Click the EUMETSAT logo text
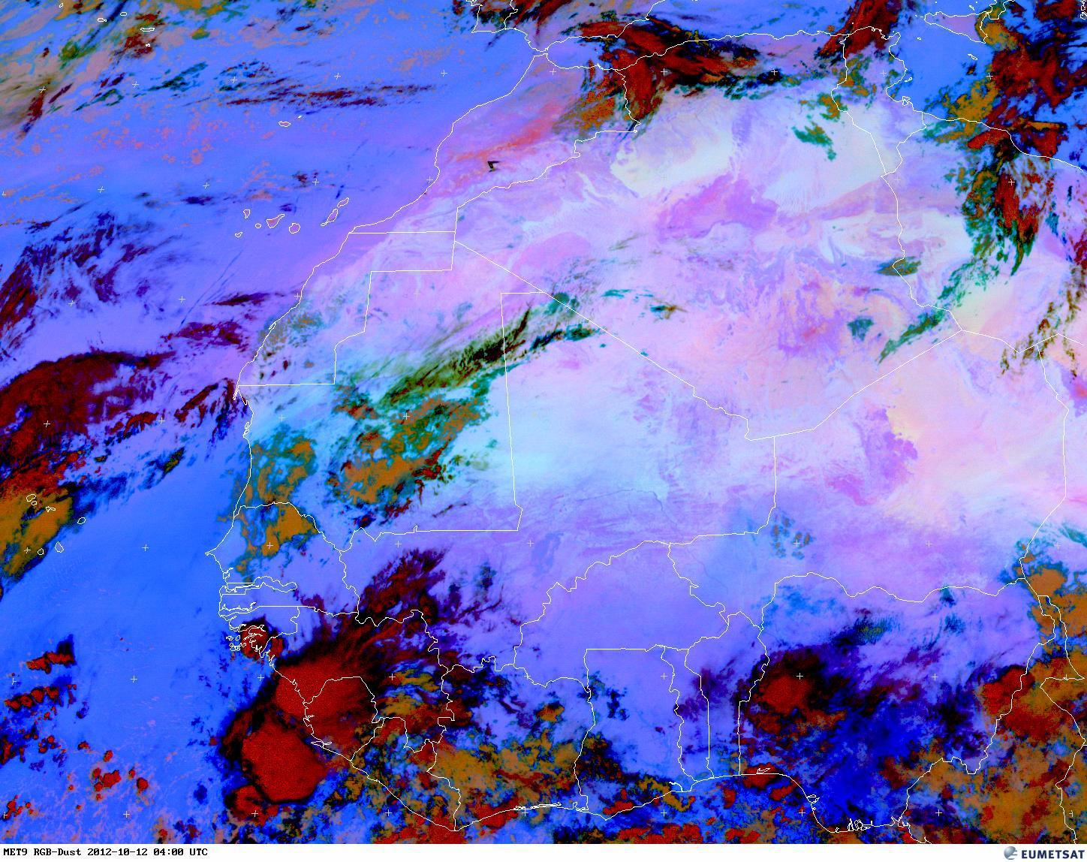This screenshot has height=862, width=1087. click(x=1053, y=854)
